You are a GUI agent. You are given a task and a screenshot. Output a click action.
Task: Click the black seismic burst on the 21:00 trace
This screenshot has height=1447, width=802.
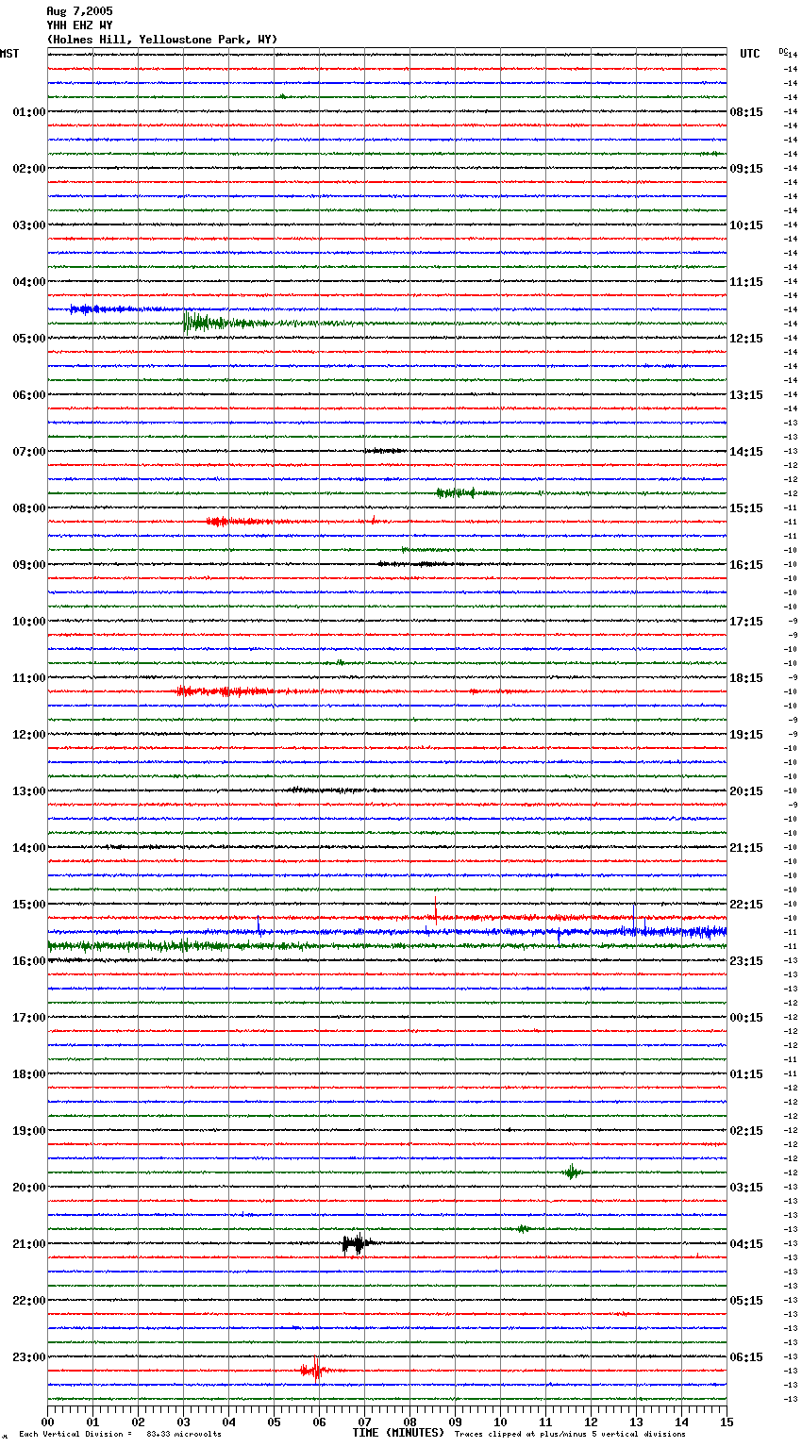click(x=356, y=1244)
